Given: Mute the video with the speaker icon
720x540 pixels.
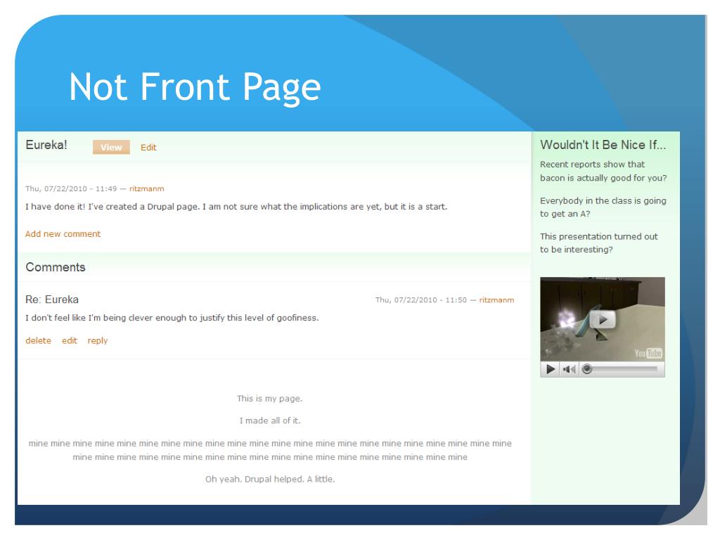Looking at the screenshot, I should (570, 369).
